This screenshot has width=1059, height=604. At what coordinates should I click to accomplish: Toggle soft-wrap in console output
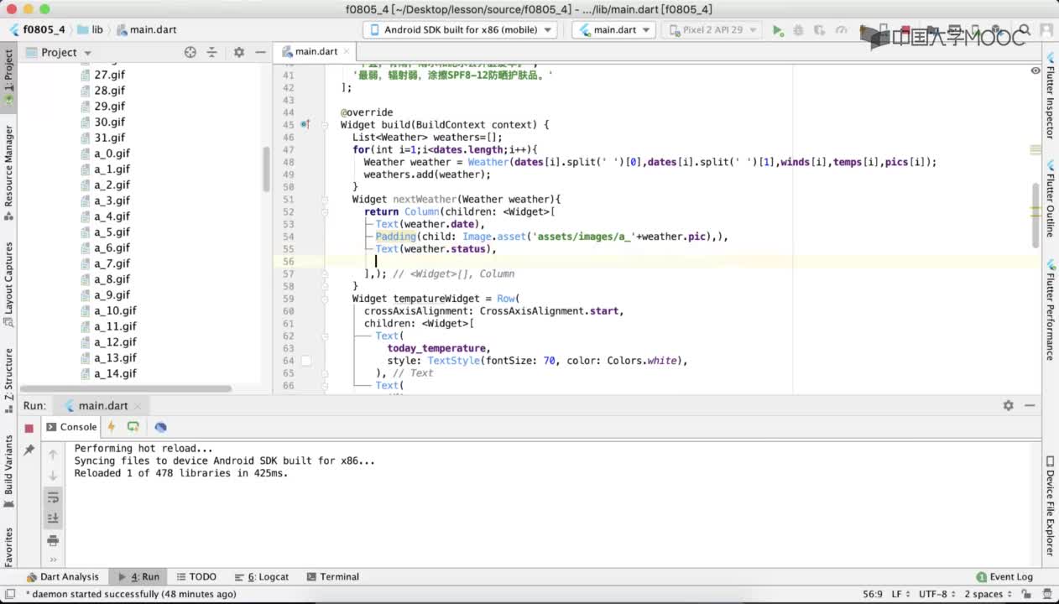point(53,497)
